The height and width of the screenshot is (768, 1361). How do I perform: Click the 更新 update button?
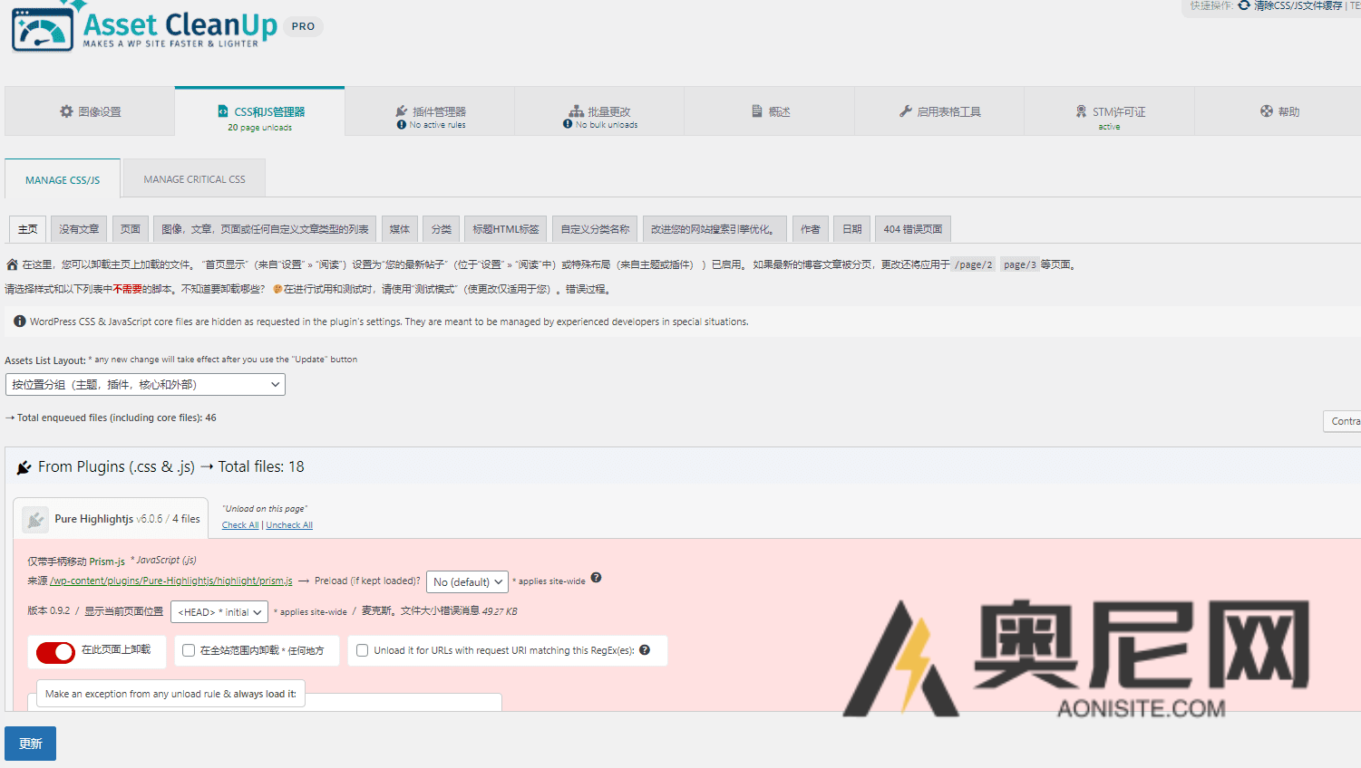click(30, 744)
